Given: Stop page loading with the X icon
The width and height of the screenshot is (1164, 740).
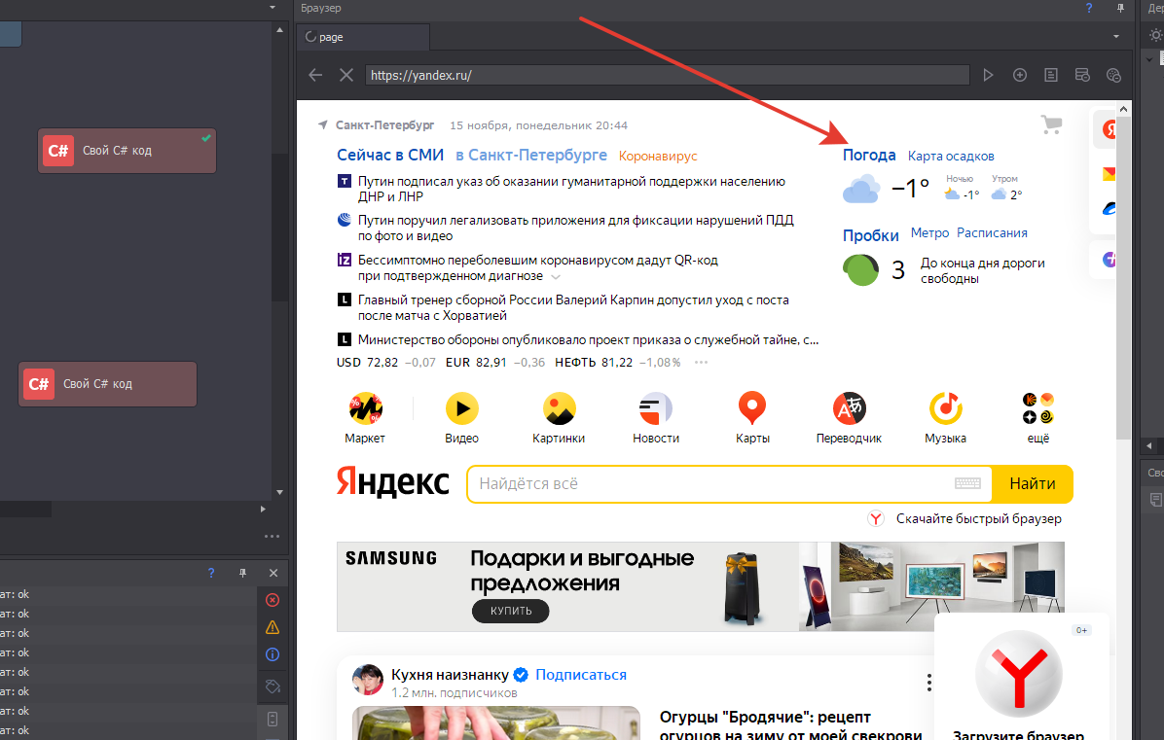Looking at the screenshot, I should tap(346, 75).
